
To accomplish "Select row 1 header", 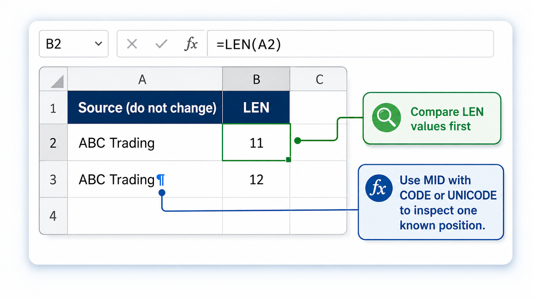I will (54, 108).
